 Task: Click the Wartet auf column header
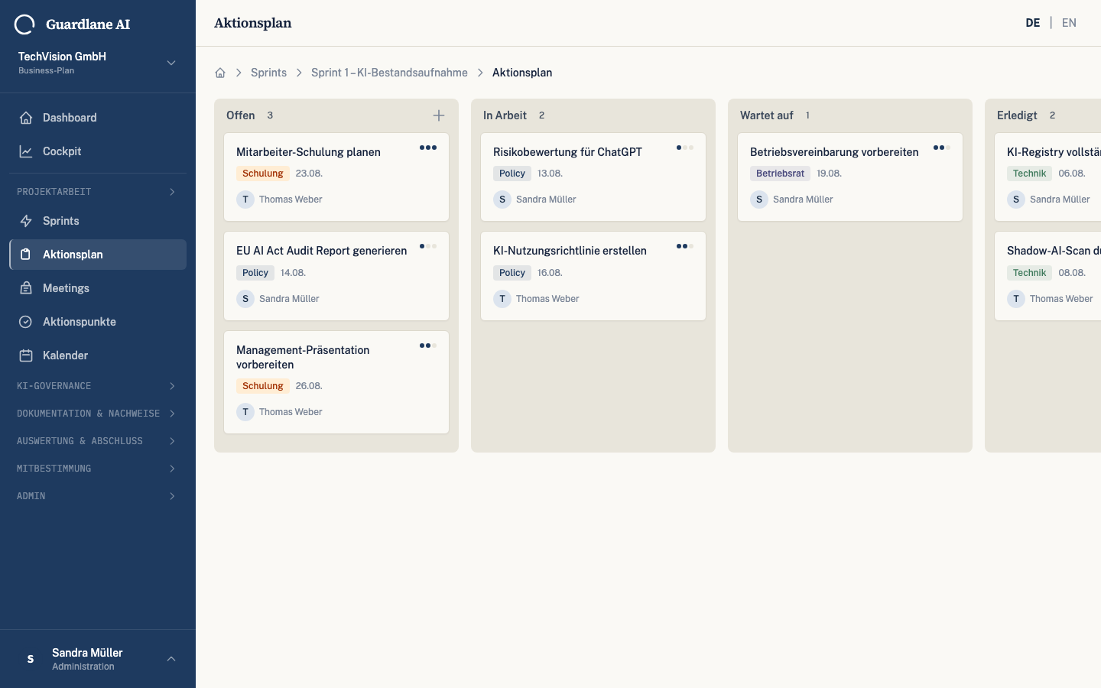(767, 115)
